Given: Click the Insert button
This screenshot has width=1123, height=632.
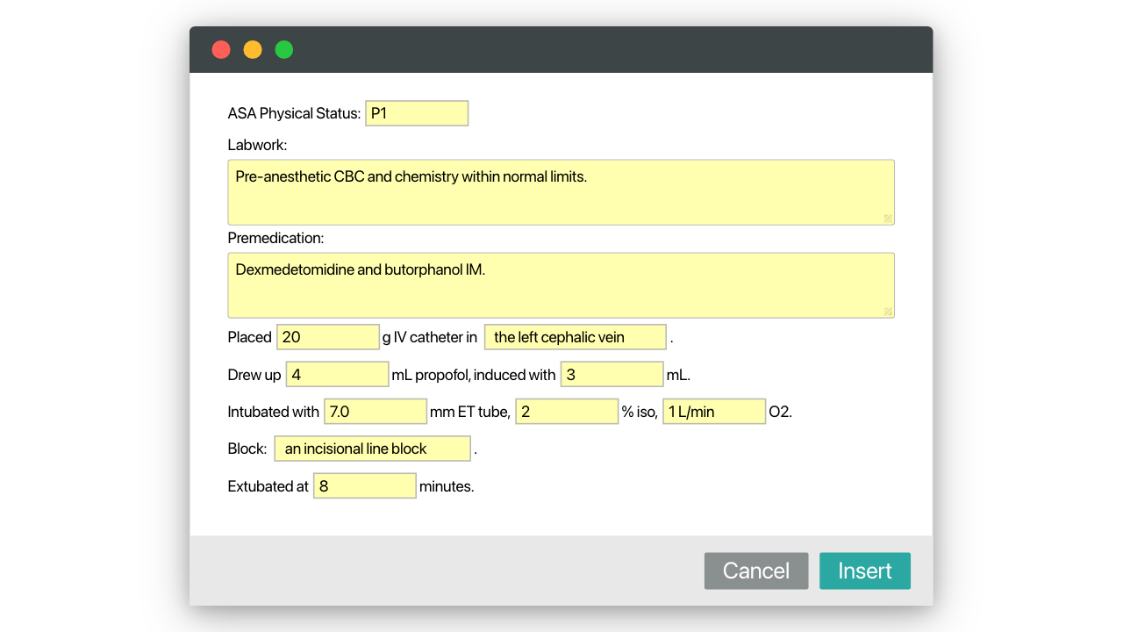Looking at the screenshot, I should pyautogui.click(x=865, y=571).
